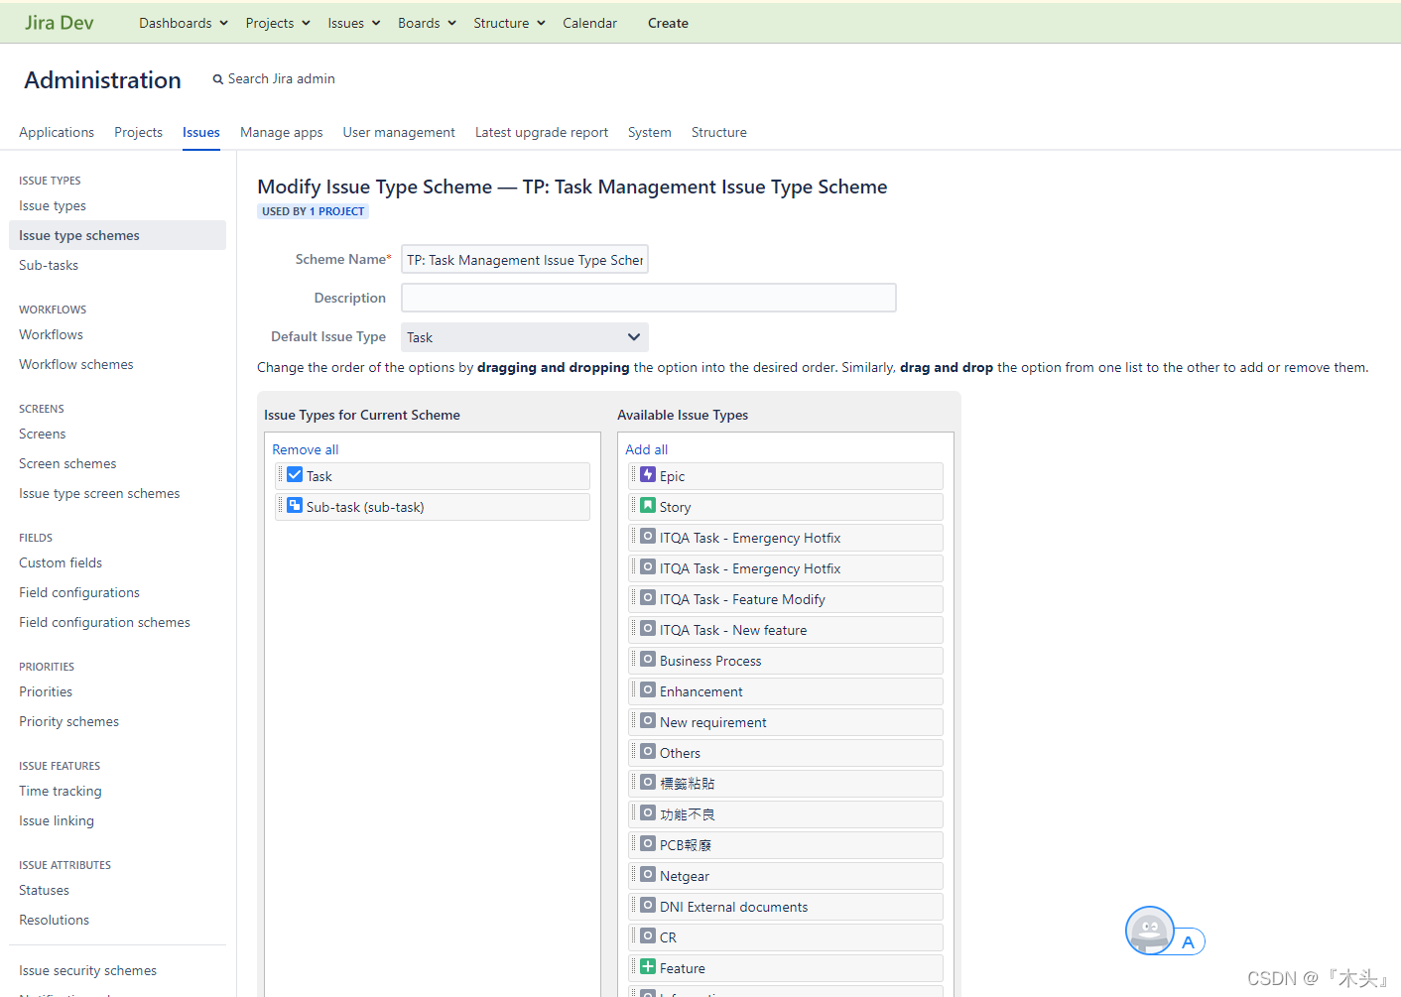Click the Description input field

(649, 298)
